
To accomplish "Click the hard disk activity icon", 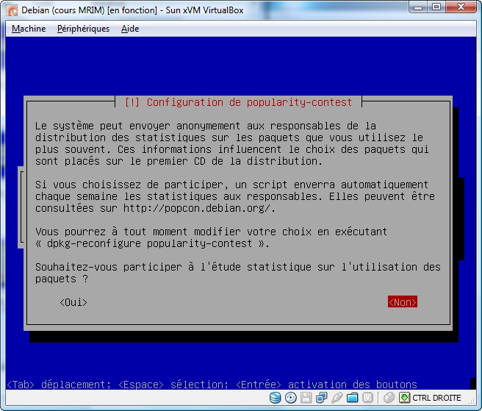I will pos(275,398).
